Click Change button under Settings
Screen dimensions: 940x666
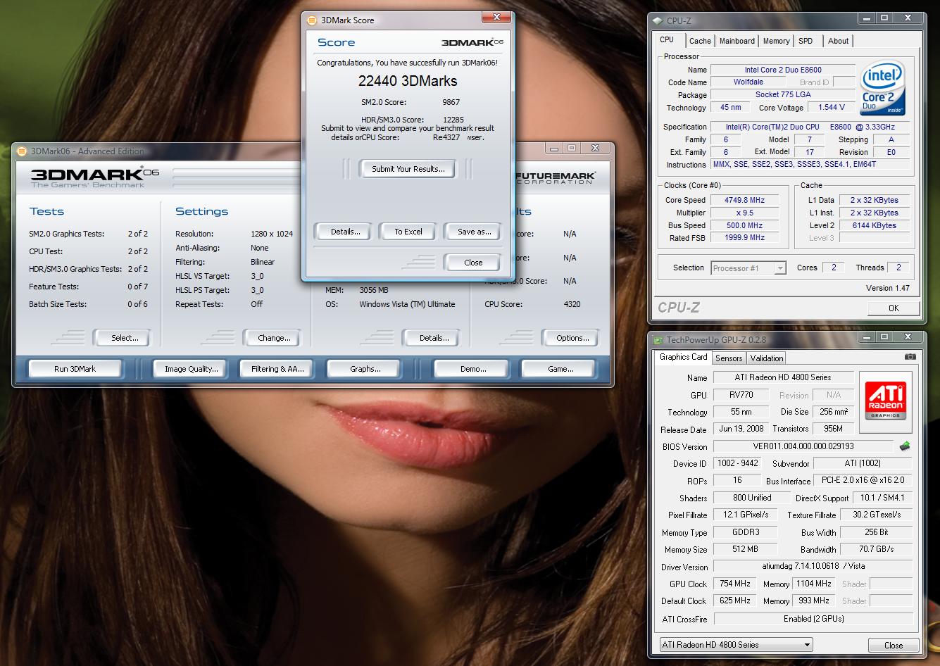(274, 338)
